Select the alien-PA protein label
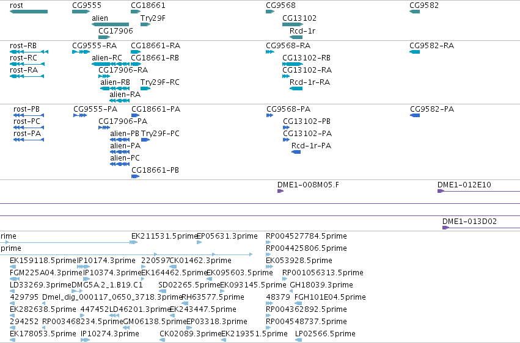Image resolution: width=520 pixels, height=343 pixels. pyautogui.click(x=125, y=146)
